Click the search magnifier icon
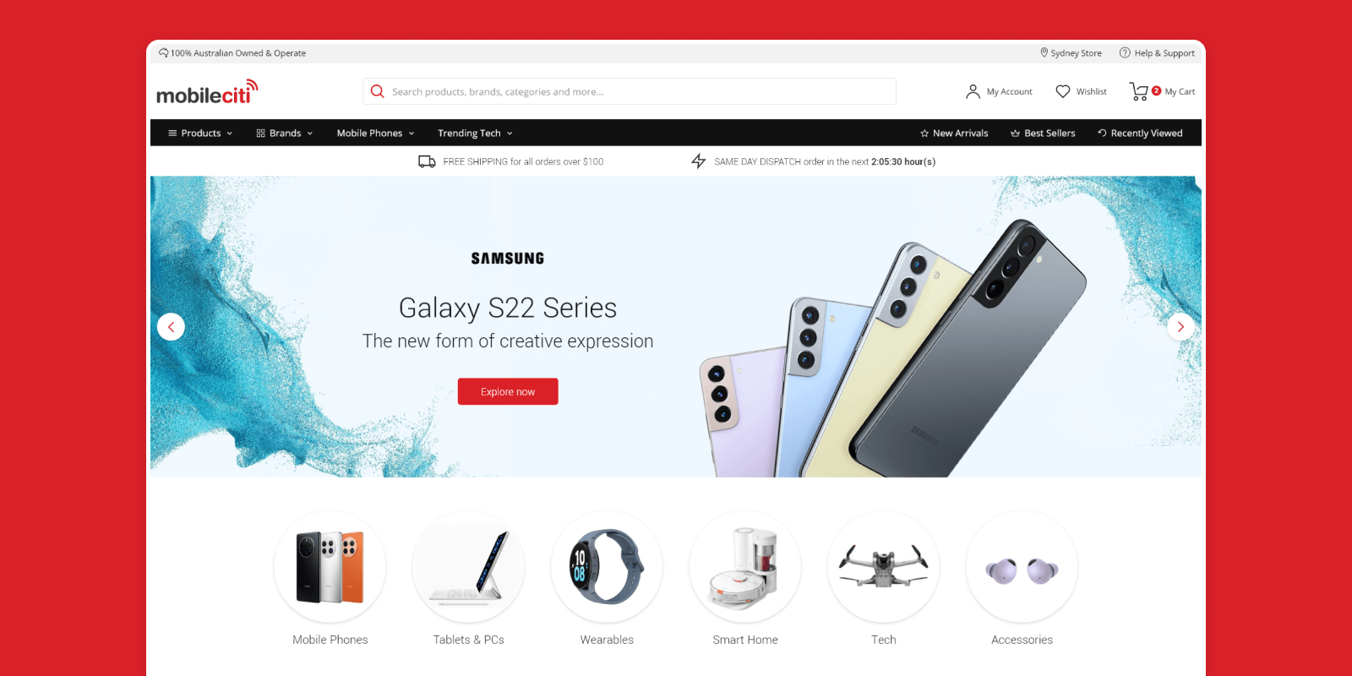 click(378, 91)
